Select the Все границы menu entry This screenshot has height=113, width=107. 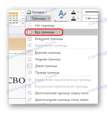(62, 32)
